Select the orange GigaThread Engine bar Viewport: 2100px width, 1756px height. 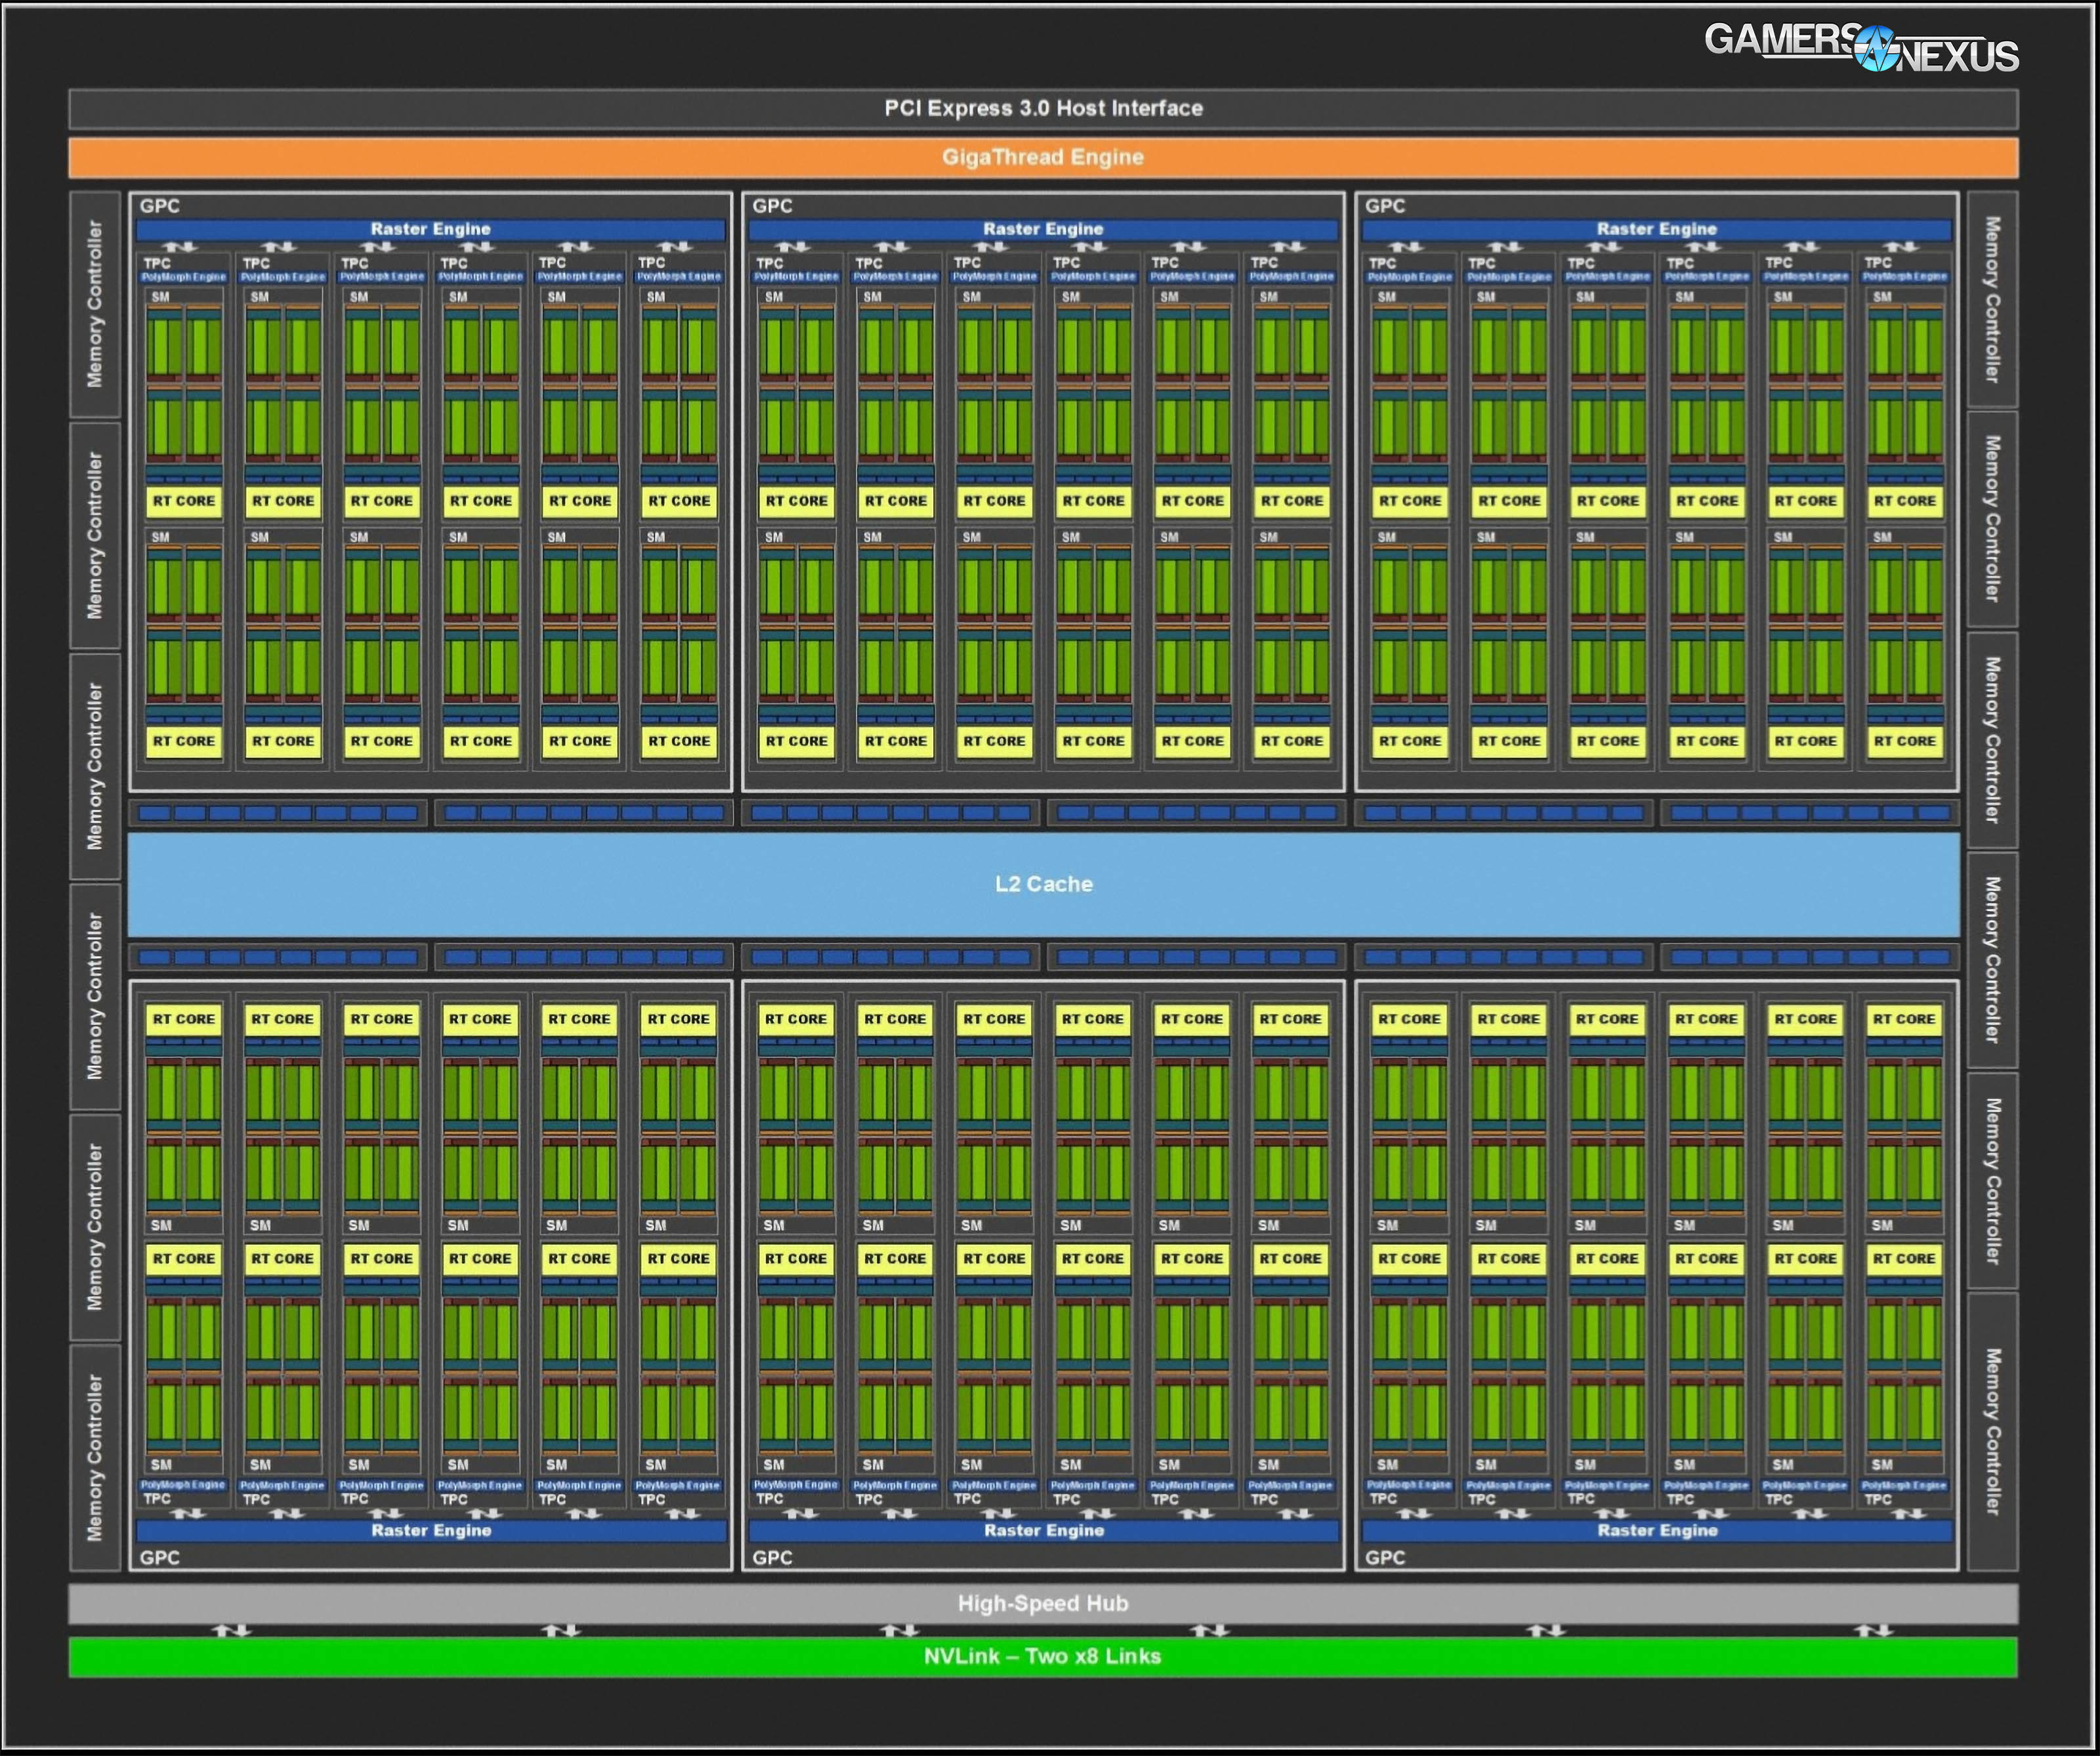coord(1043,157)
